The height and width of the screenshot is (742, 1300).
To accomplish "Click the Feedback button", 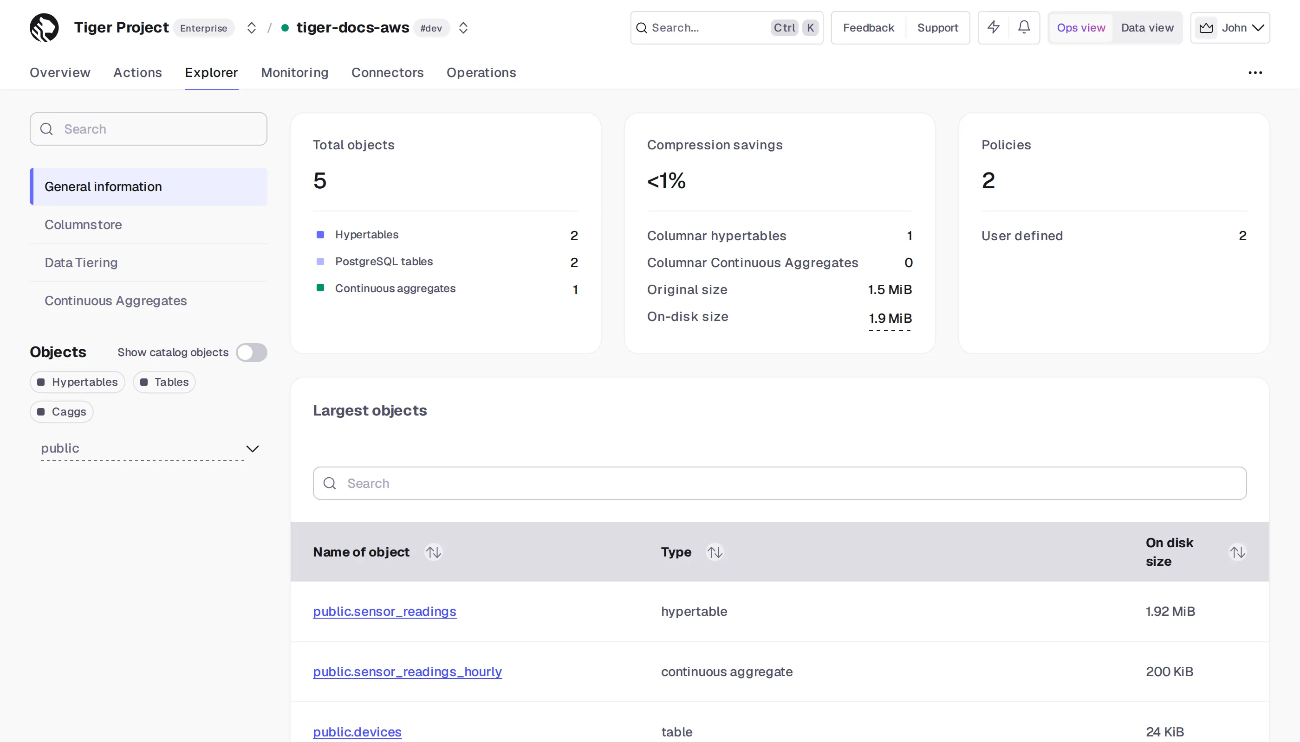I will (x=868, y=27).
